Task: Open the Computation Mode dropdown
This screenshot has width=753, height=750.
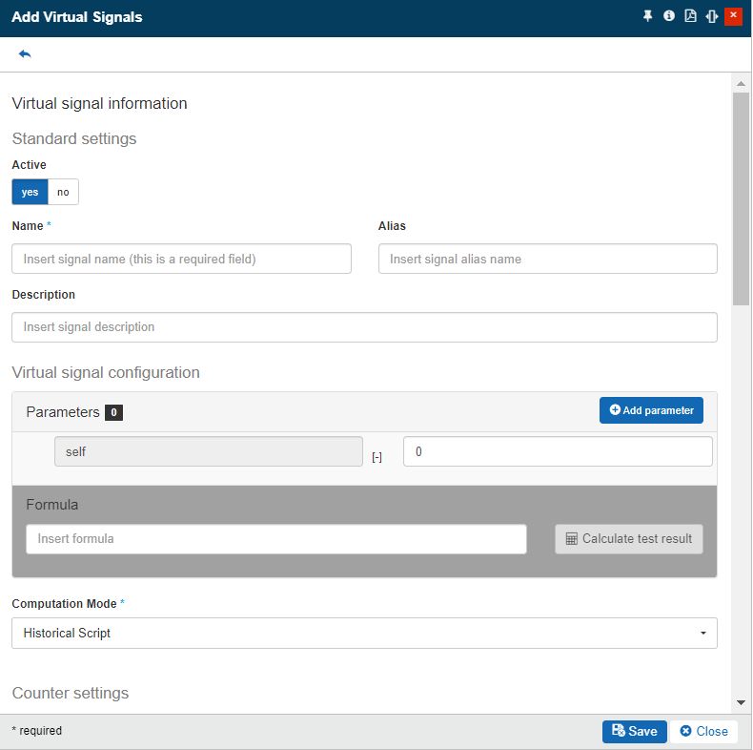Action: click(x=364, y=633)
